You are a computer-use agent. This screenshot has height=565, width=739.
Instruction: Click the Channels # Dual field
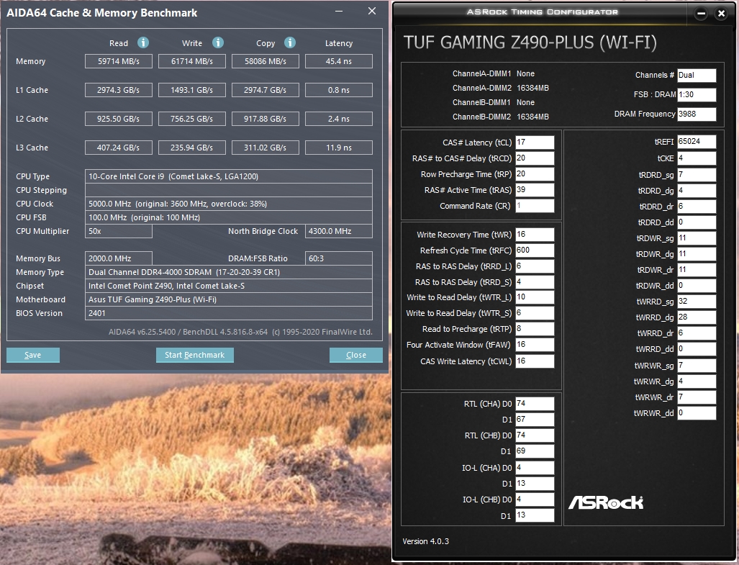pyautogui.click(x=697, y=76)
